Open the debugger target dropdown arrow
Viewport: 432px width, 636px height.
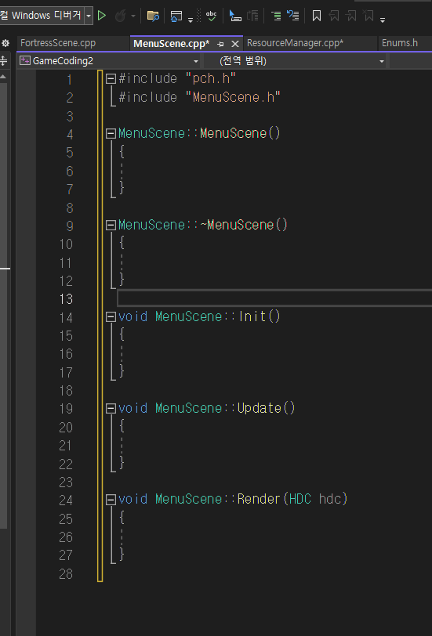(x=89, y=16)
